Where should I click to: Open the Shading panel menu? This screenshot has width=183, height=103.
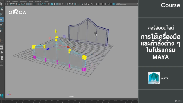[15, 1]
